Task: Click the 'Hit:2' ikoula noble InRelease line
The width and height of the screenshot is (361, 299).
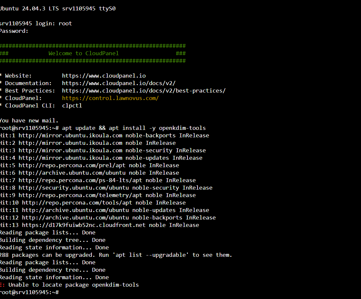Action: pos(88,143)
